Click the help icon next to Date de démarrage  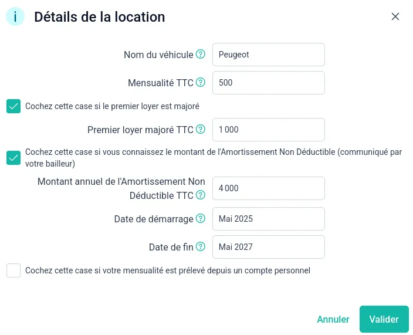point(201,219)
